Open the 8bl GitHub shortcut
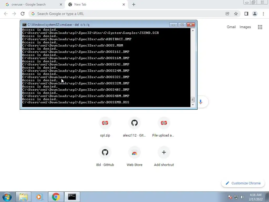 [105, 156]
